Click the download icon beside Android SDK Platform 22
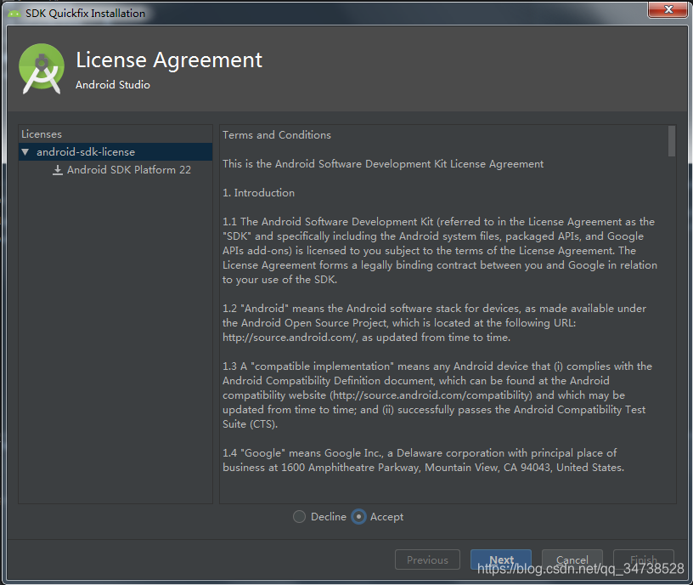 pyautogui.click(x=58, y=170)
